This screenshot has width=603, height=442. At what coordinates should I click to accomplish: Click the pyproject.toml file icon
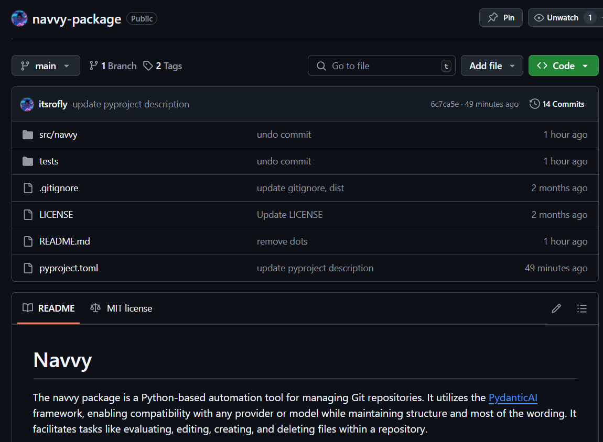click(28, 269)
